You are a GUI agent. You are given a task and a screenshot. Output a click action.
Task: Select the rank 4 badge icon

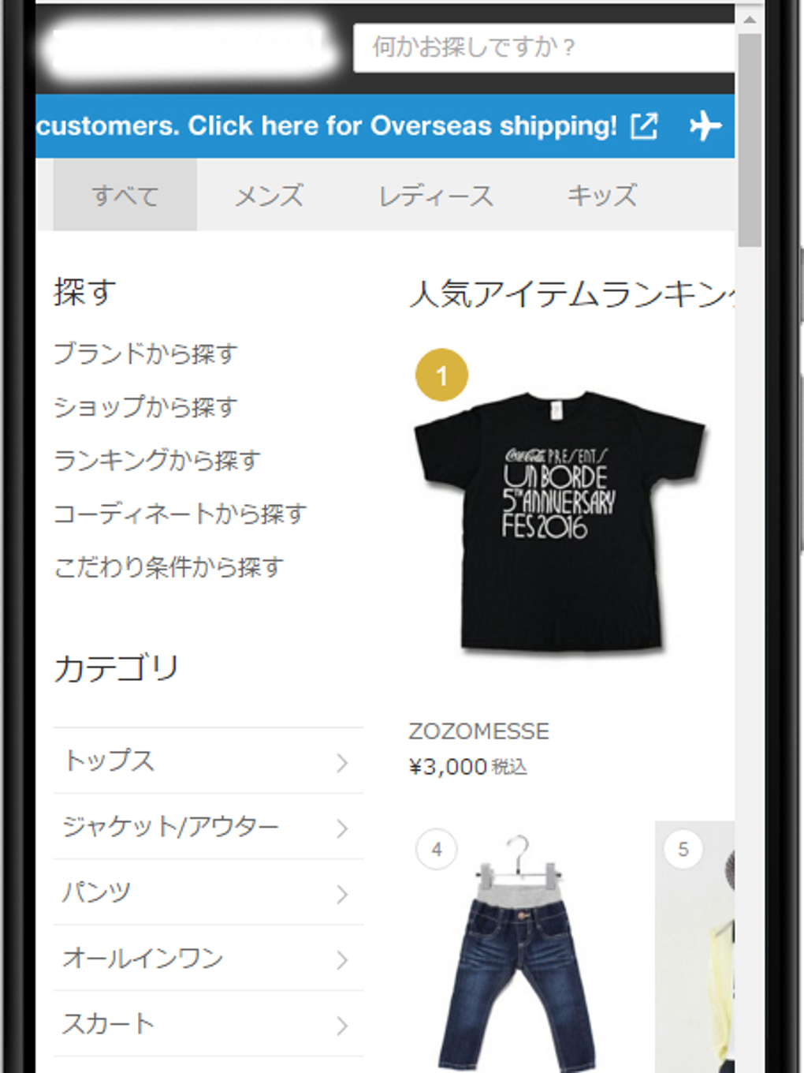click(x=437, y=850)
